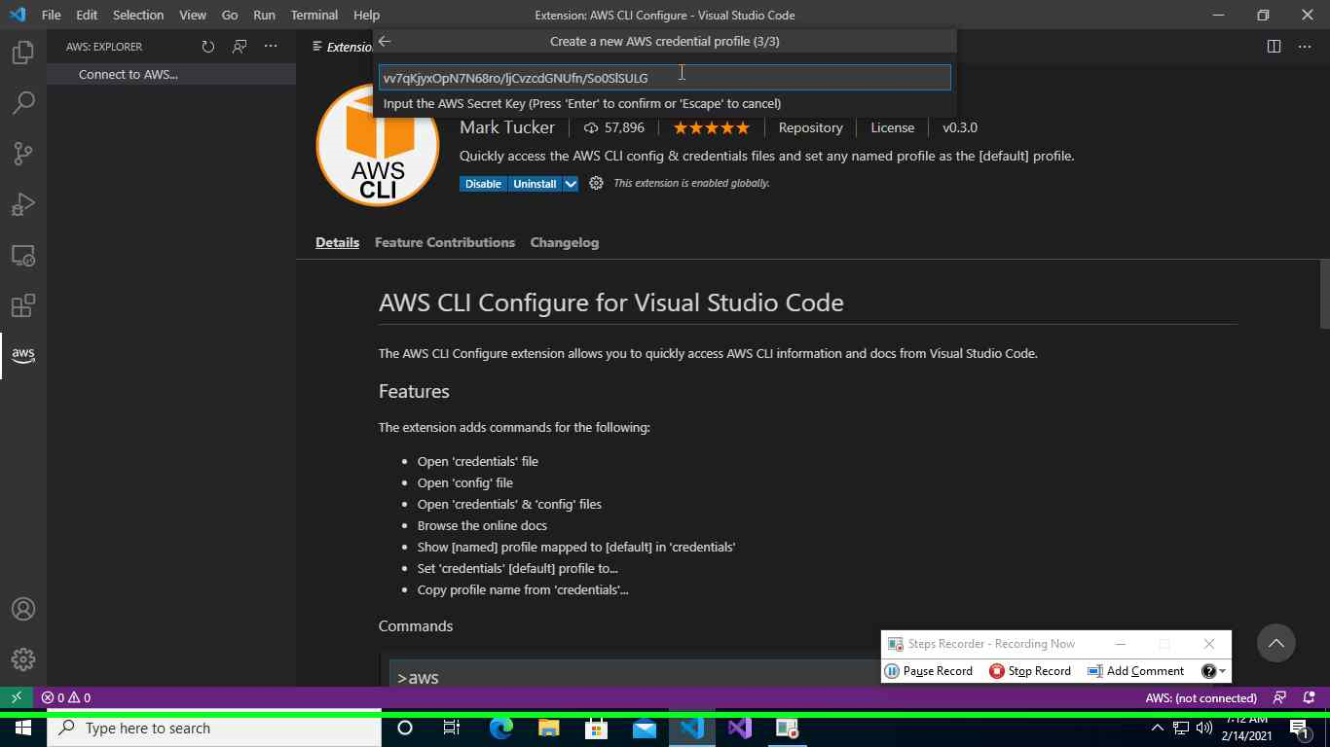Viewport: 1330px width, 747px height.
Task: Click the extension page vertical scrollbar
Action: click(x=1324, y=295)
